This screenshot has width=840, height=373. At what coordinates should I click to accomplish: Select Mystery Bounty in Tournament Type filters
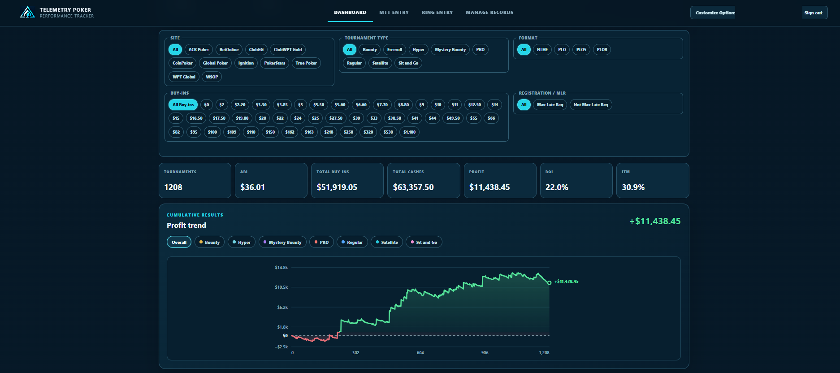pyautogui.click(x=450, y=50)
